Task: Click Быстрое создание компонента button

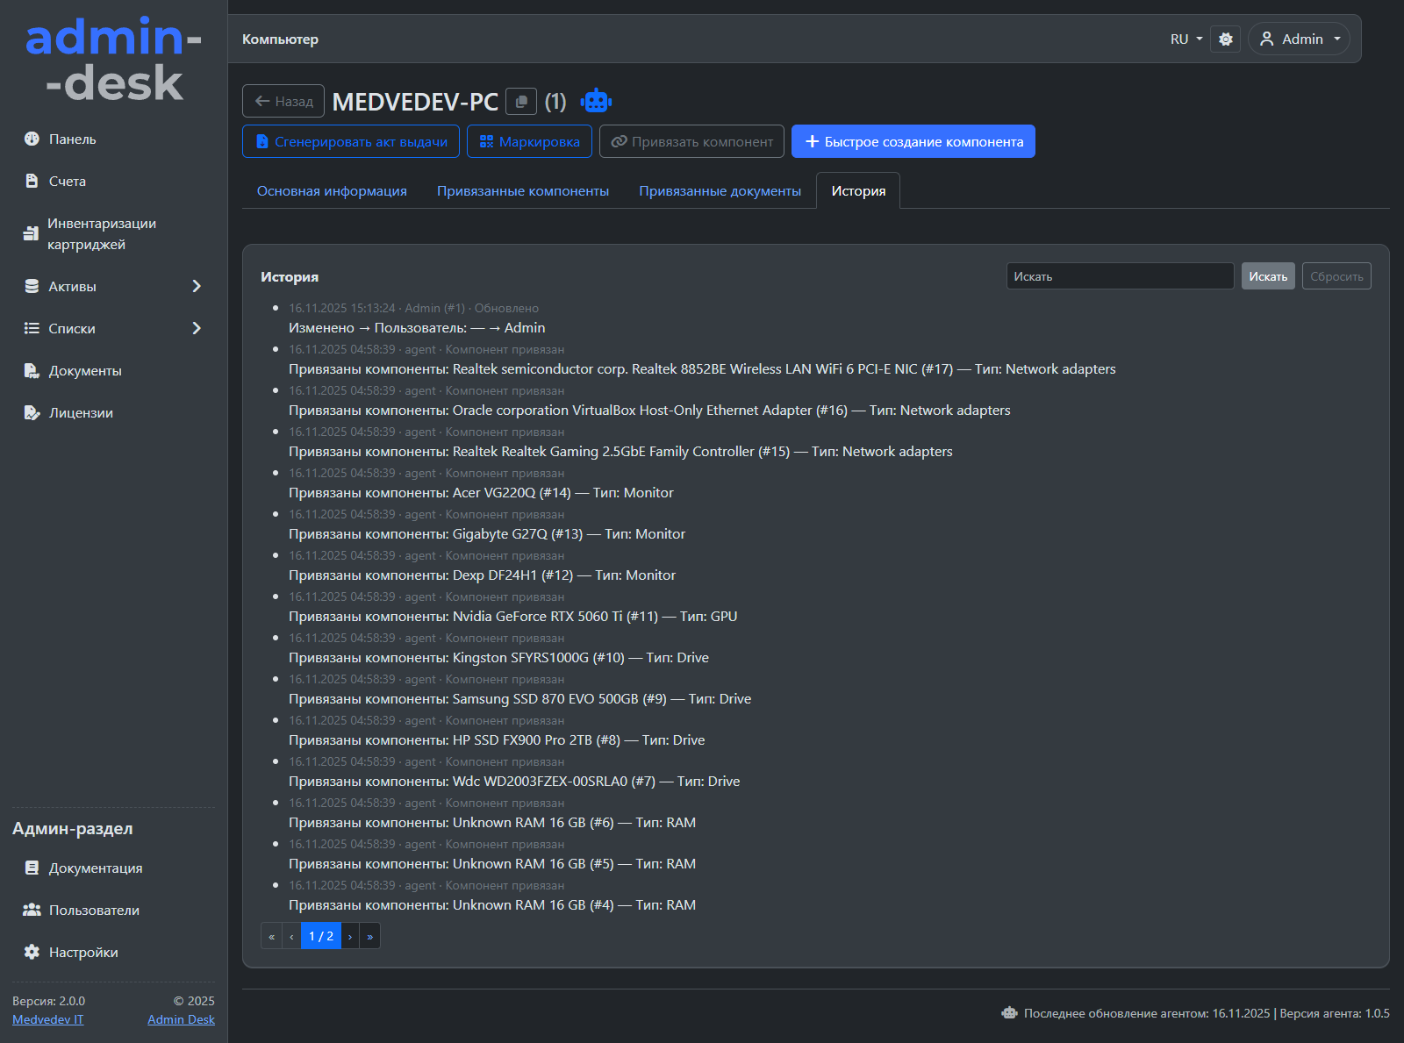Action: (913, 142)
